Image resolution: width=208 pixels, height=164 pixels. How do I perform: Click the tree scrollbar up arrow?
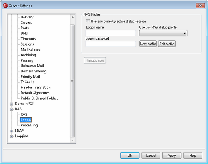(x=72, y=17)
